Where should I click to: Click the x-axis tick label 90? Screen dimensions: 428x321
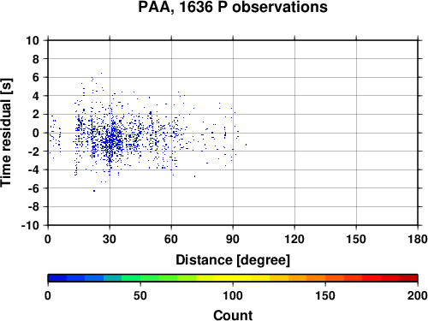(233, 239)
